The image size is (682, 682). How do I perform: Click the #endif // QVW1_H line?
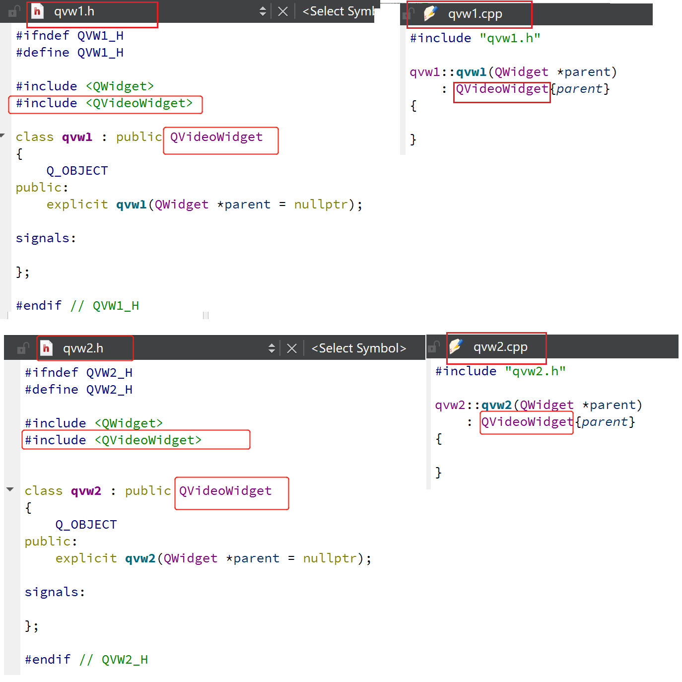pyautogui.click(x=77, y=306)
